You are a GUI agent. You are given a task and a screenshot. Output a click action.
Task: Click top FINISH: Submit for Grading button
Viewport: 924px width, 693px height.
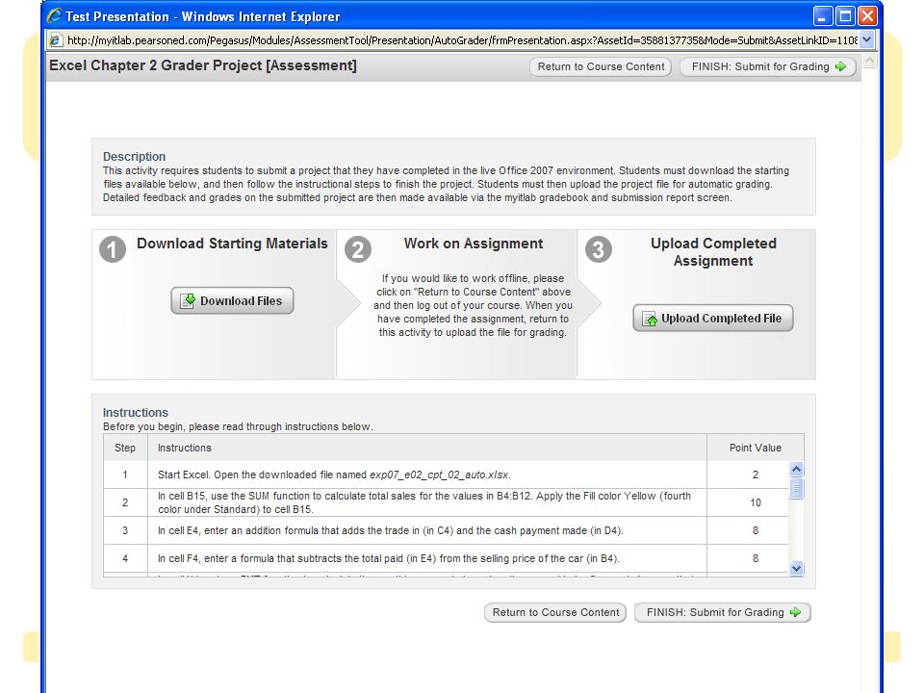[x=768, y=66]
